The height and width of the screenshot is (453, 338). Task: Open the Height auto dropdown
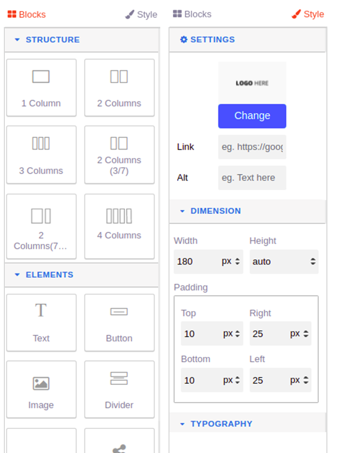click(x=284, y=262)
